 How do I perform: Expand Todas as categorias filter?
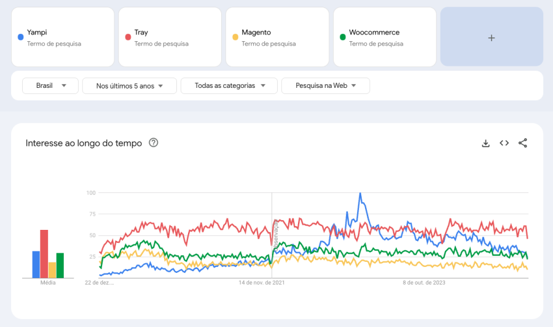pyautogui.click(x=229, y=85)
